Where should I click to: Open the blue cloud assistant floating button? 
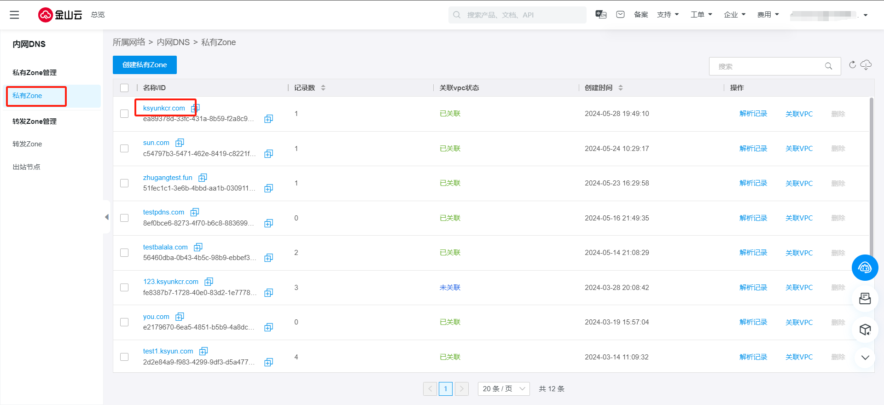click(865, 267)
